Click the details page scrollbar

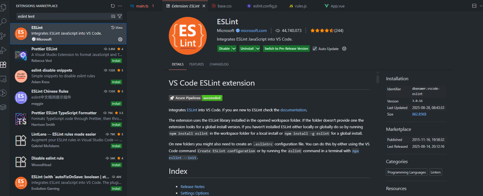pos(378,79)
